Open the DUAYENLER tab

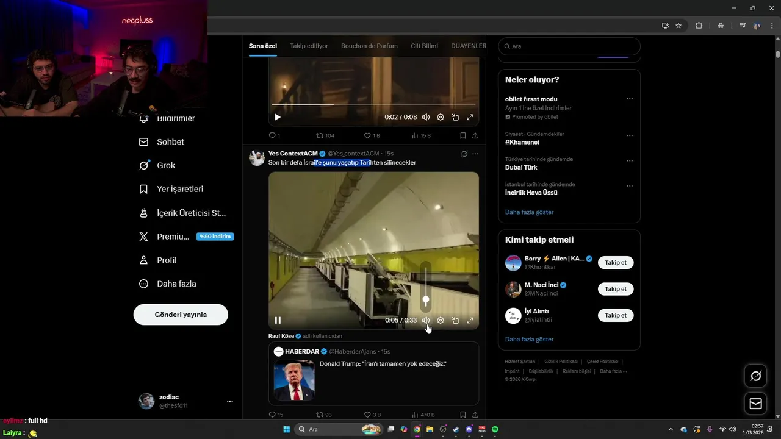(468, 46)
